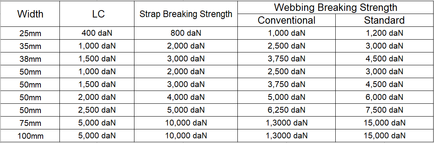Select the 75mm width cell
The height and width of the screenshot is (143, 434).
(x=30, y=123)
